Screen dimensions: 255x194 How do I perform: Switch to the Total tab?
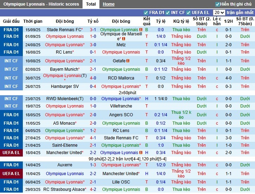[x=91, y=4]
